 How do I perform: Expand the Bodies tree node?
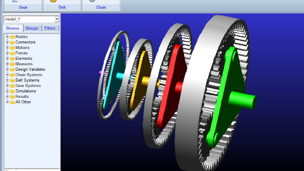pyautogui.click(x=7, y=37)
